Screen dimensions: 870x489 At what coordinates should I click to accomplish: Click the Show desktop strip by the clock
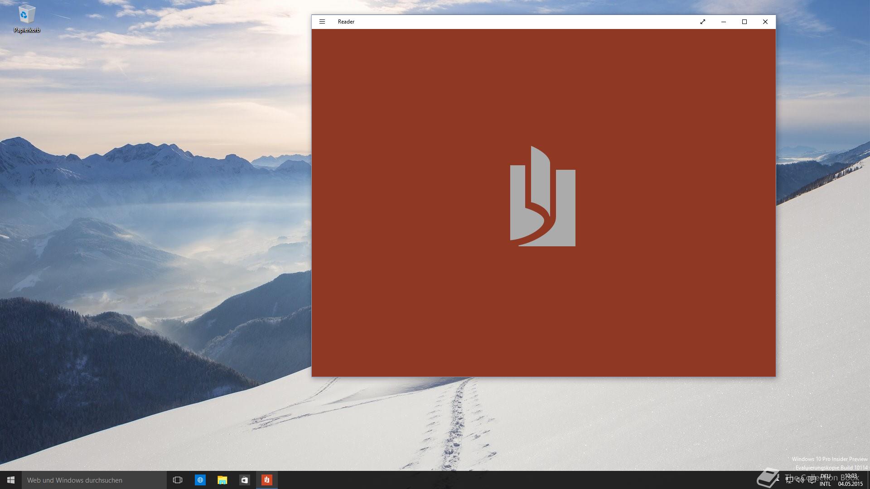pos(868,480)
